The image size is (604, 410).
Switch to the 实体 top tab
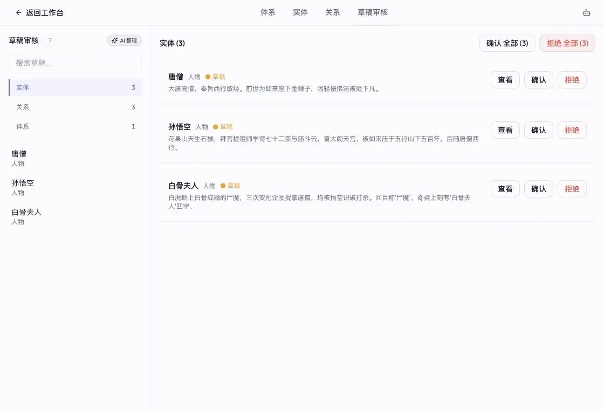[x=300, y=12]
